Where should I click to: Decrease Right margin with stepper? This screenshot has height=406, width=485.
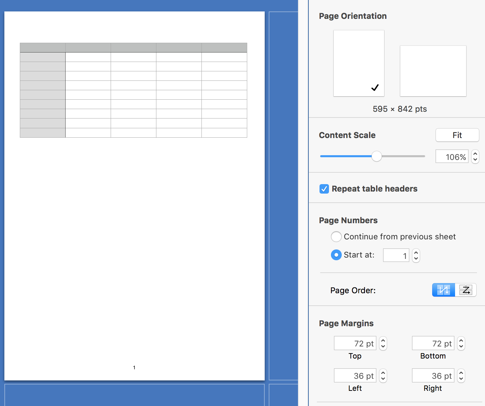461,379
